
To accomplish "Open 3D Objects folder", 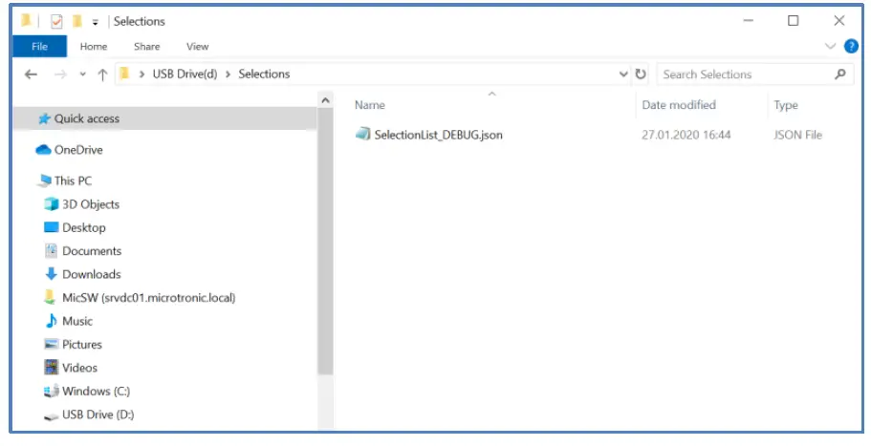I will coord(81,204).
